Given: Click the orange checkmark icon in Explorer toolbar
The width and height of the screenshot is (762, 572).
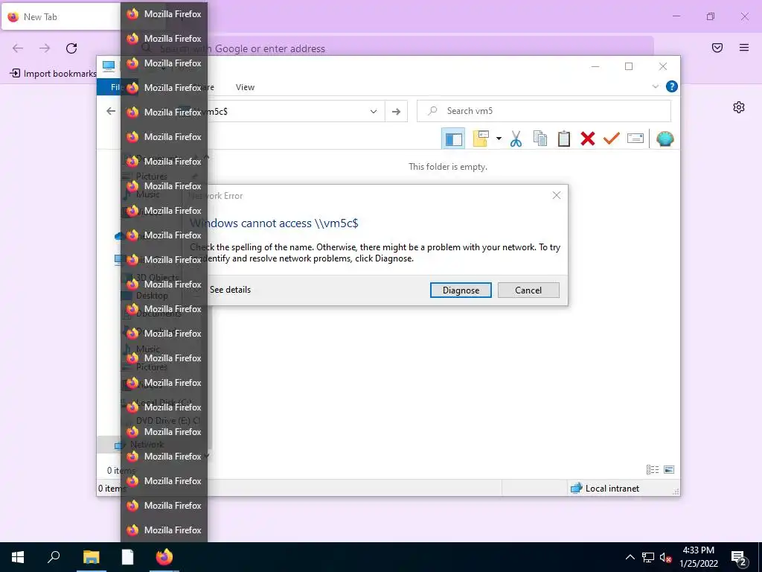Looking at the screenshot, I should 612,139.
